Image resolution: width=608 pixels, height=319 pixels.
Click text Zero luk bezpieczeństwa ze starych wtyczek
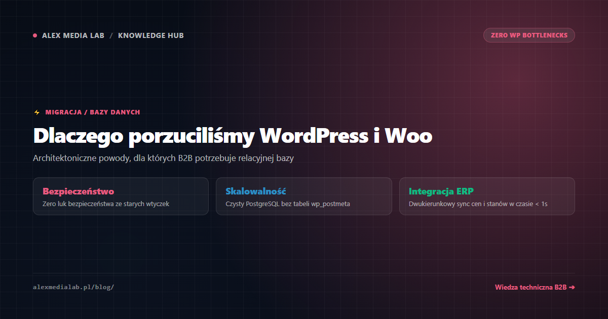106,204
